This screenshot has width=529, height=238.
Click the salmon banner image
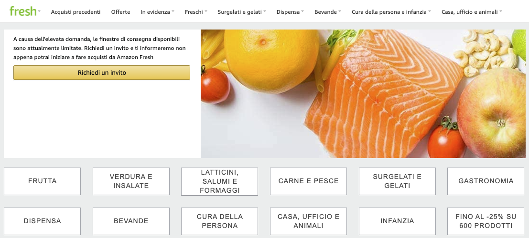(363, 94)
